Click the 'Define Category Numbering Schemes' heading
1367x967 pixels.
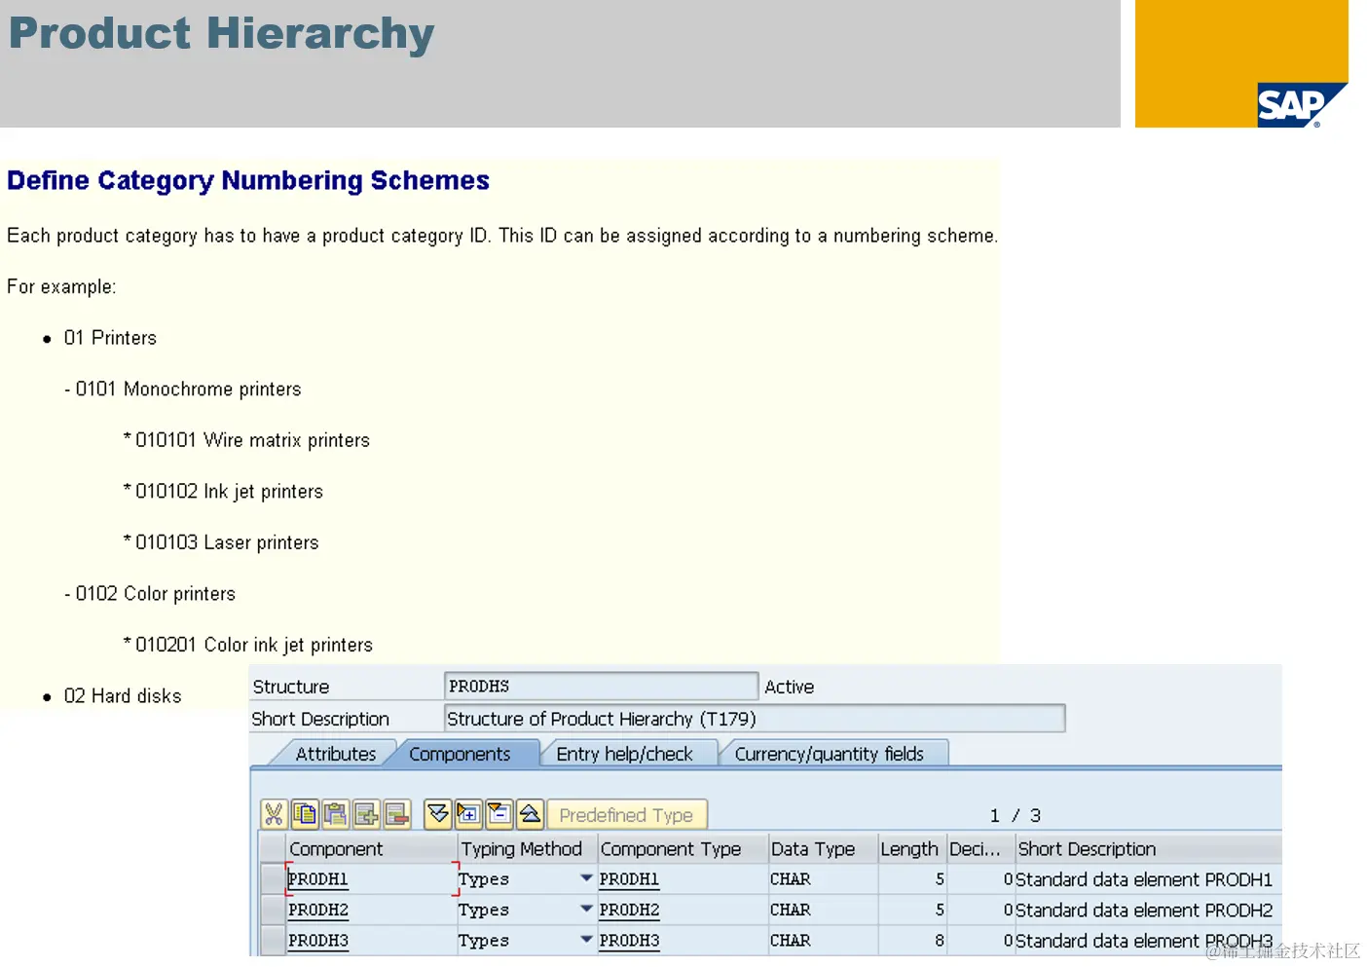click(248, 181)
